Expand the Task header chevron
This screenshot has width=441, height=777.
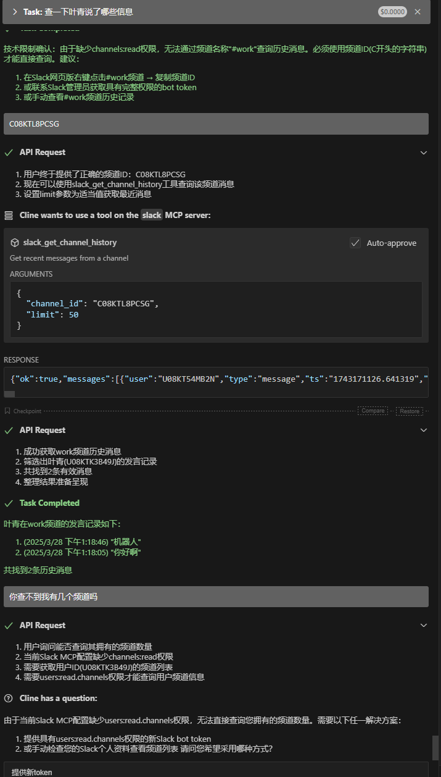[x=14, y=12]
